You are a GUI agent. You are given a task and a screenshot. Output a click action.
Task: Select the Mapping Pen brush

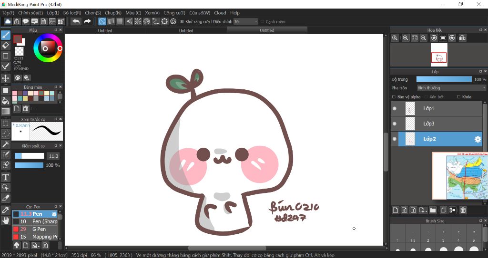[x=35, y=237]
